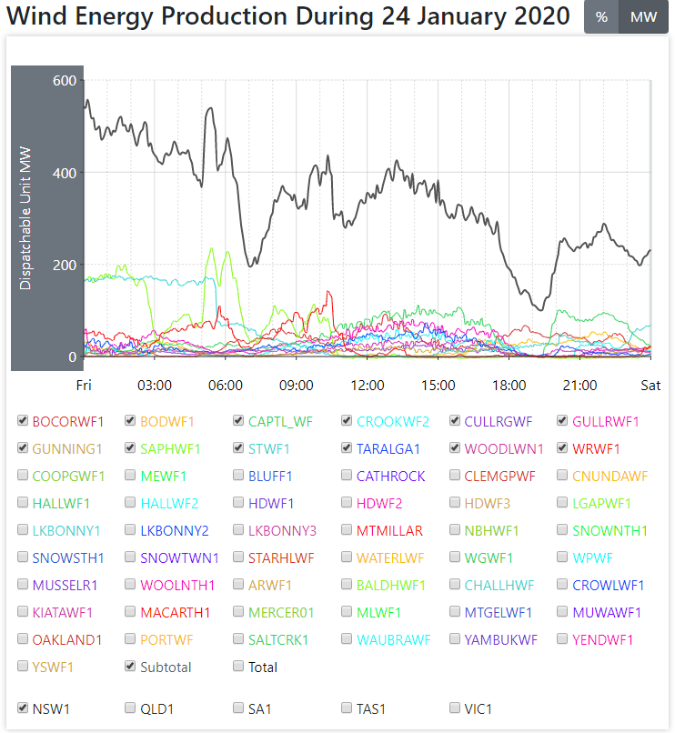This screenshot has height=733, width=675.
Task: Turn on the TAS1 region
Action: tap(348, 708)
